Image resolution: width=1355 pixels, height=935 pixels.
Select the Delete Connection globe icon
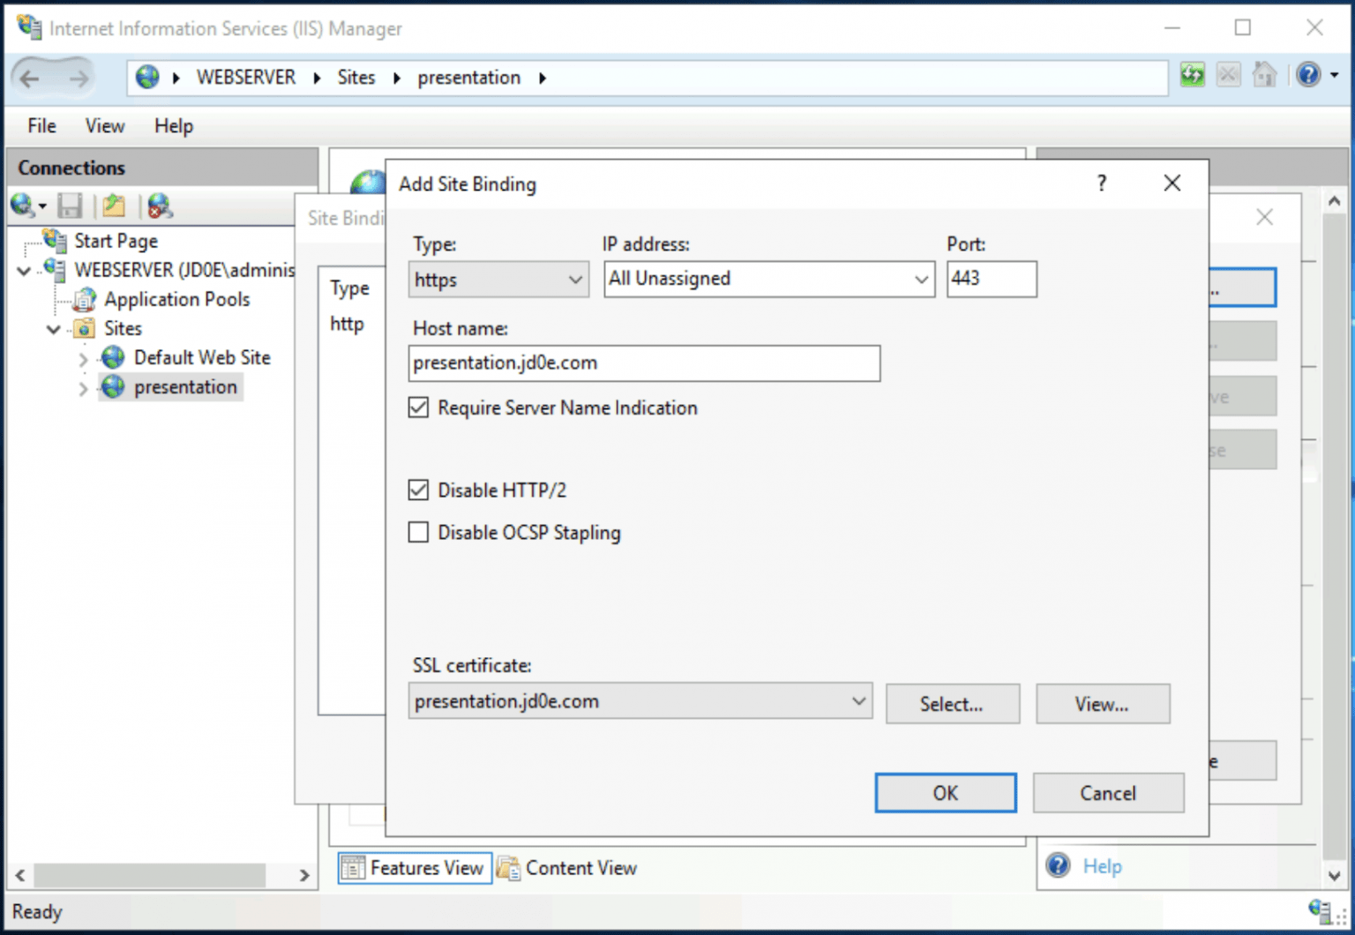[160, 206]
